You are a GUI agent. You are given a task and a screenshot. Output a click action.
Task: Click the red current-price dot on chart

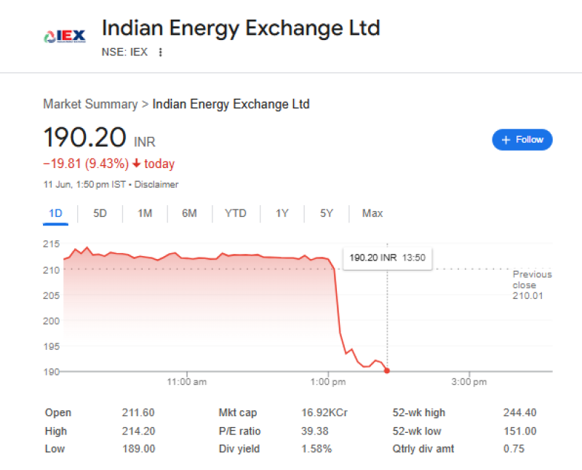pos(387,370)
